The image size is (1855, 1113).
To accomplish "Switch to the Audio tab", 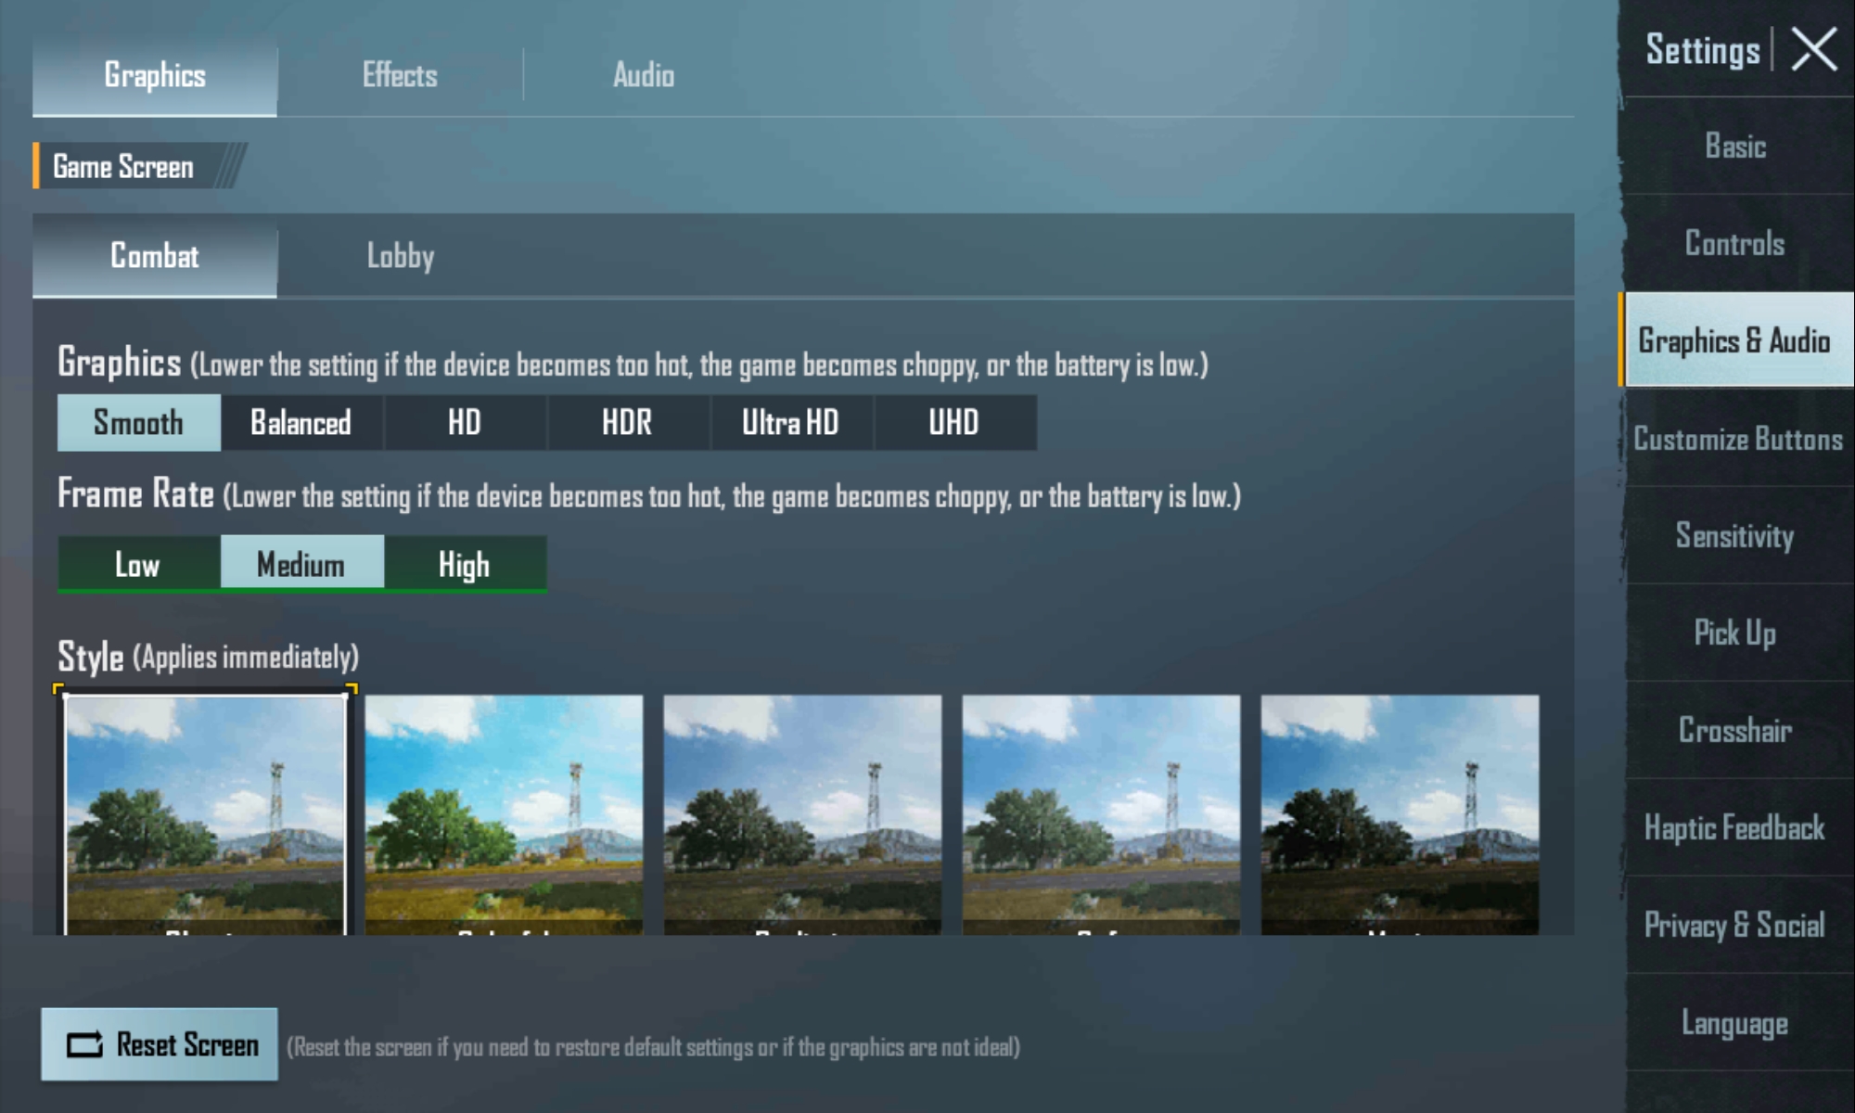I will coord(644,75).
